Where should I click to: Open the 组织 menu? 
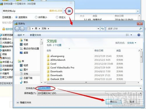(x=21, y=35)
